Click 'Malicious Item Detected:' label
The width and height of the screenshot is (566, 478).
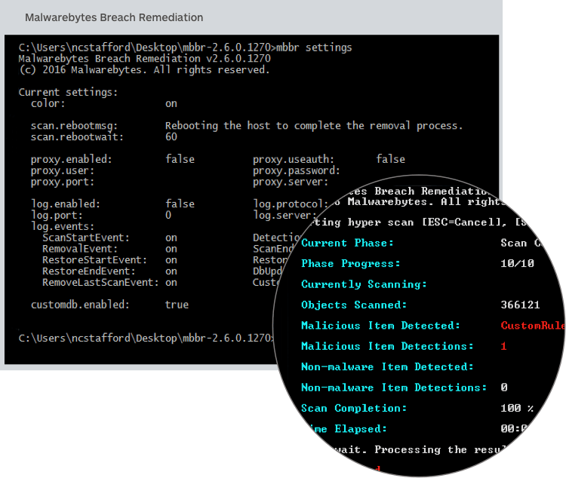(x=381, y=326)
